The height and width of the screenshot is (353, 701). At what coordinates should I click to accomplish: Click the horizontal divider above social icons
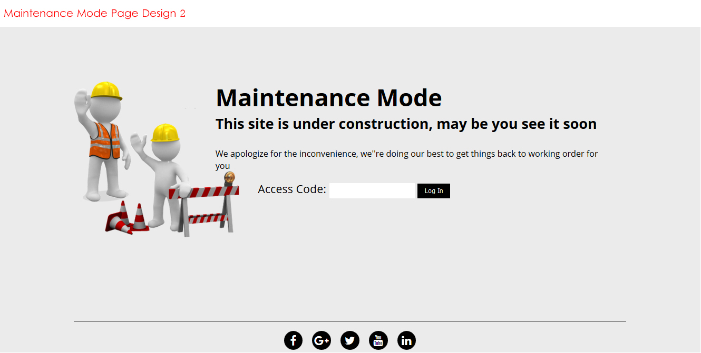click(350, 321)
